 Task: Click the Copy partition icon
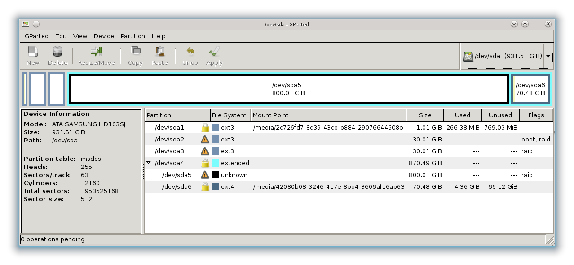135,52
